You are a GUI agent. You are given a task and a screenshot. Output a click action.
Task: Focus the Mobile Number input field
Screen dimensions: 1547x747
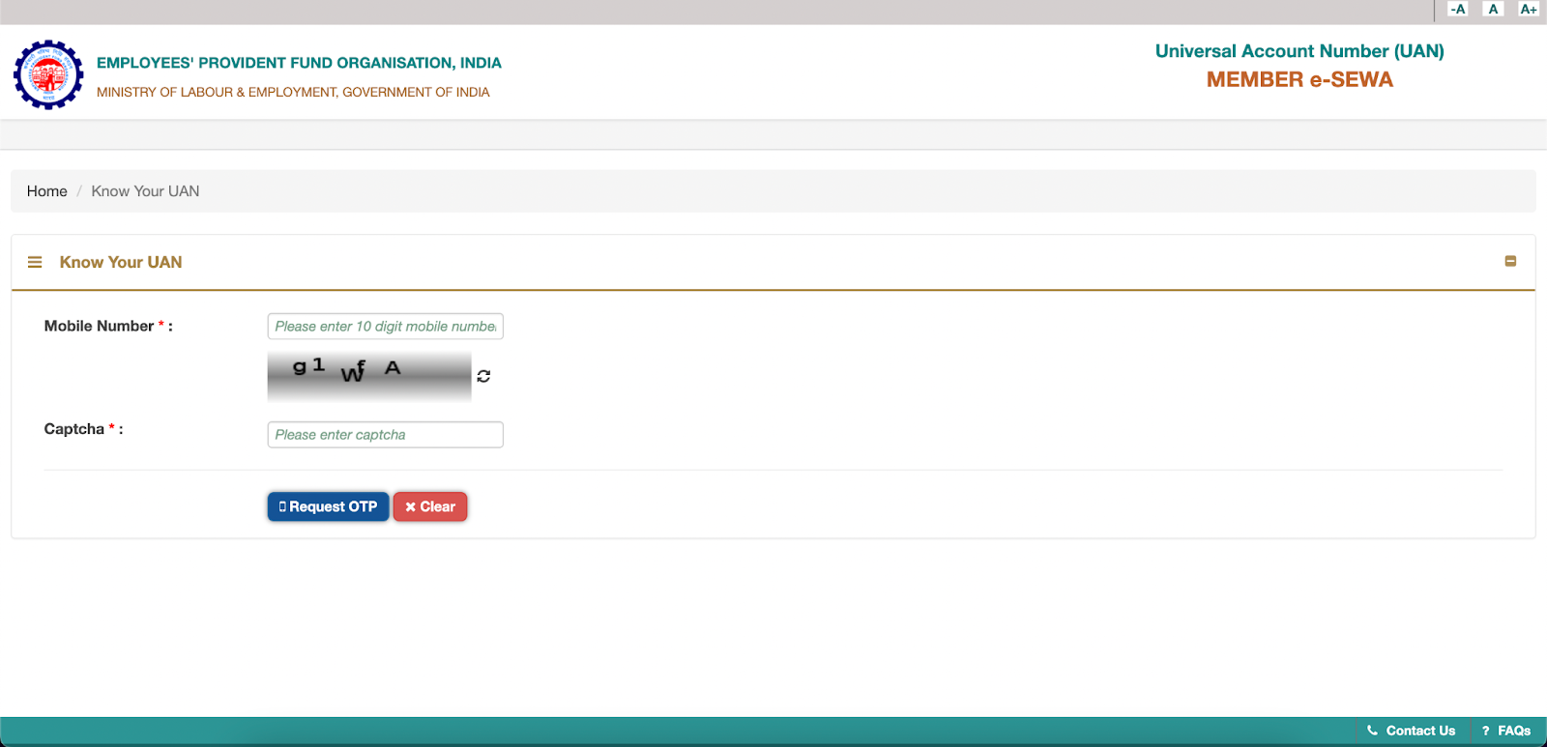click(385, 327)
